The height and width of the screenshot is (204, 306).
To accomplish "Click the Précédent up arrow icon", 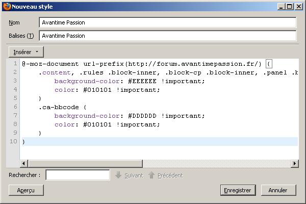I will tap(151, 175).
